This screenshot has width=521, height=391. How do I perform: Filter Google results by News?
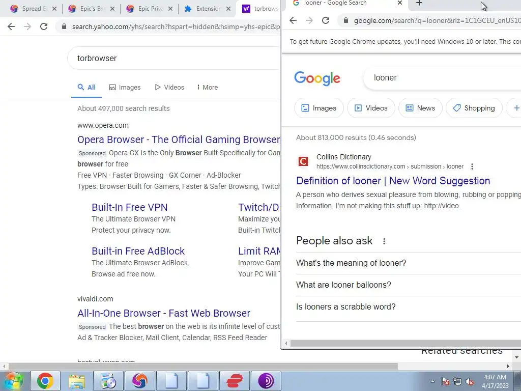420,108
